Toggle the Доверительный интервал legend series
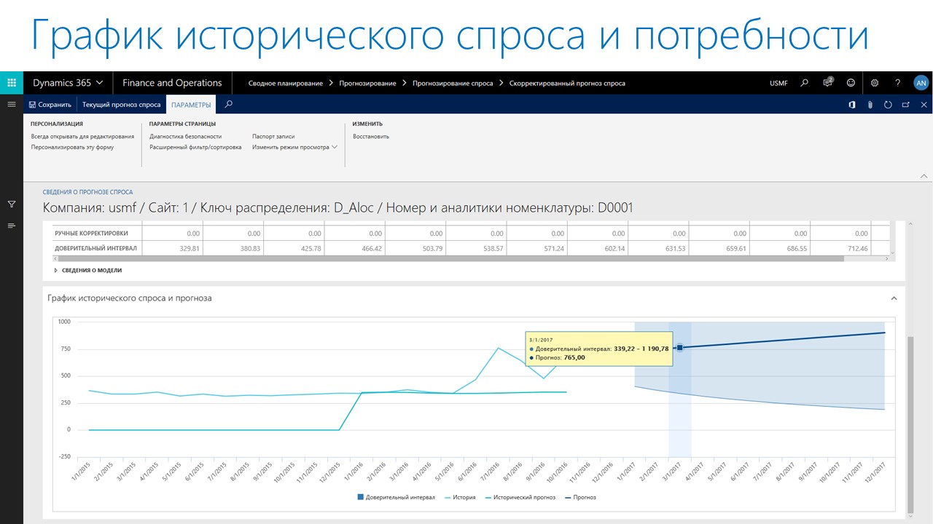 396,497
